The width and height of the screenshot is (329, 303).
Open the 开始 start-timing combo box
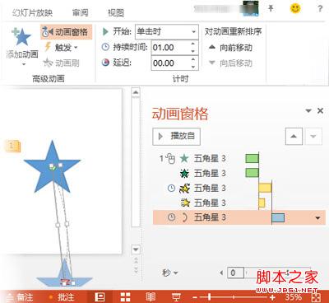pyautogui.click(x=167, y=32)
